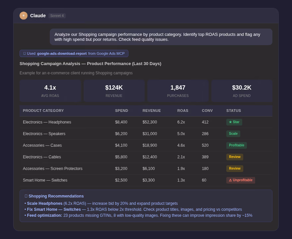This screenshot has width=292, height=239.
Task: Open the google-ads-download-report tool link
Action: point(62,53)
